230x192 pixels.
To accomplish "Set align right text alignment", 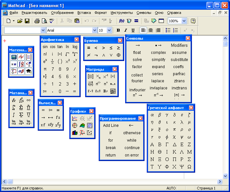I will (158, 30).
